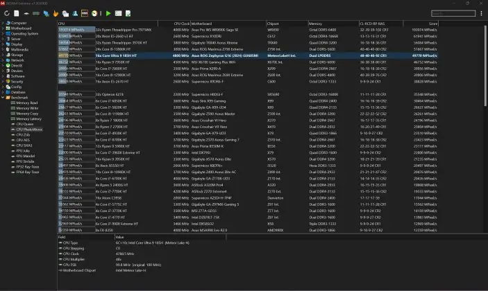Image resolution: width=488 pixels, height=291 pixels.
Task: Open the memory module benchmark toolbar icon
Action: pyautogui.click(x=36, y=13)
